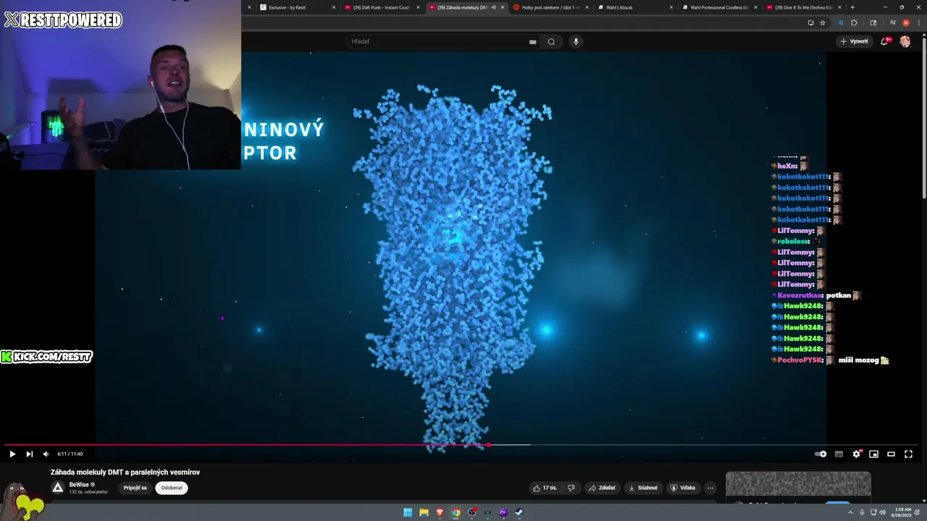Bookmark this page with the star
927x521 pixels.
tap(822, 22)
